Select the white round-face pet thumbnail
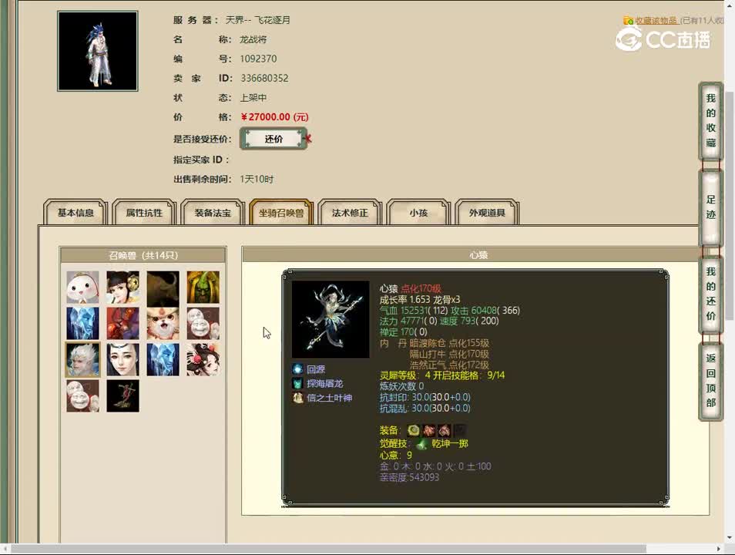The width and height of the screenshot is (735, 555). point(82,287)
